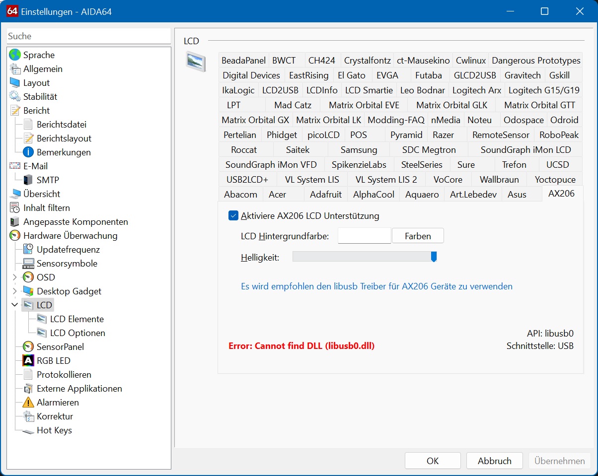Expand the Desktop Gadget tree node
Image resolution: width=598 pixels, height=476 pixels.
[x=15, y=291]
